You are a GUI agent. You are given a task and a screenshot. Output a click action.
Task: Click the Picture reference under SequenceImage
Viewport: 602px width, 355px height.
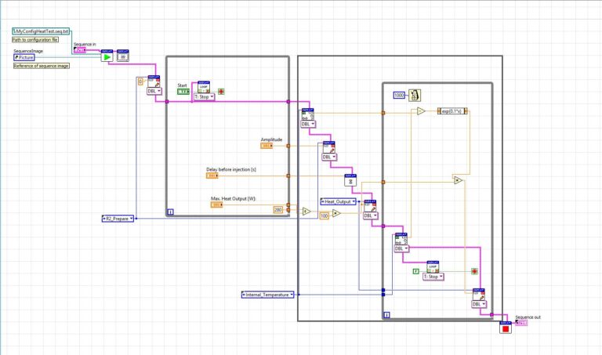[x=24, y=57]
